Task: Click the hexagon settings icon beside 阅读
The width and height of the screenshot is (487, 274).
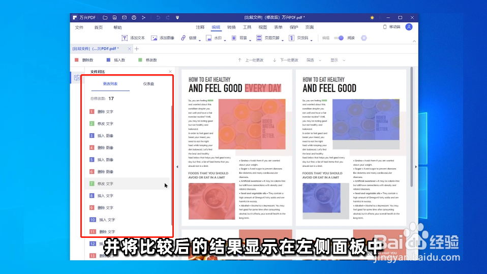Action: 363,38
